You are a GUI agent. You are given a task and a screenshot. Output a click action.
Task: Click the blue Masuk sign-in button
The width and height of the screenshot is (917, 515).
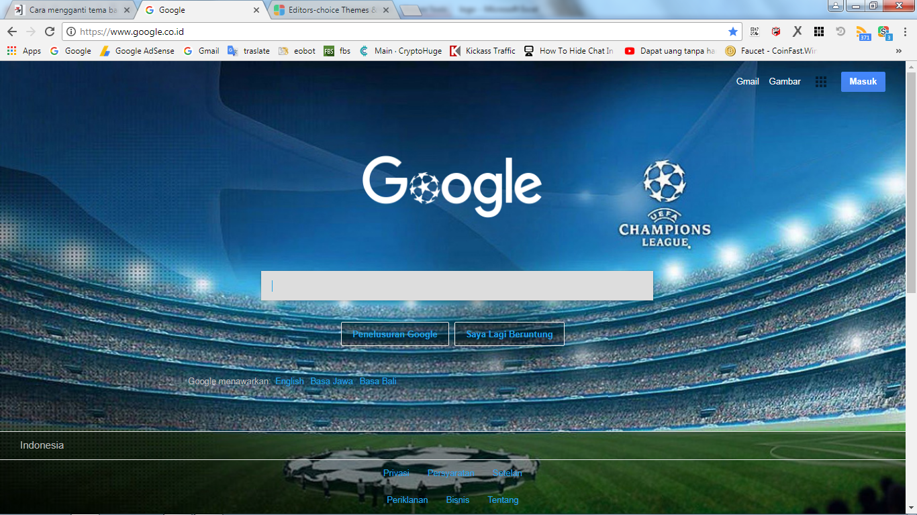[863, 82]
